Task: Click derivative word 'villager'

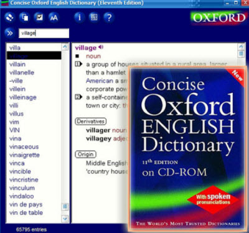Action: (x=98, y=130)
